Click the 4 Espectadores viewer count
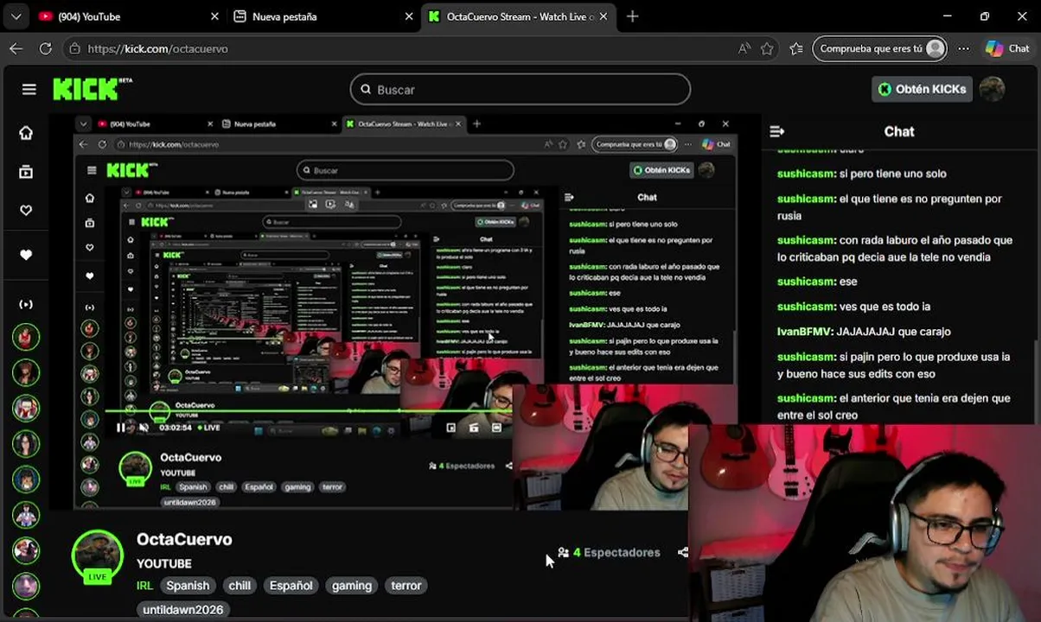This screenshot has height=622, width=1041. pos(609,552)
